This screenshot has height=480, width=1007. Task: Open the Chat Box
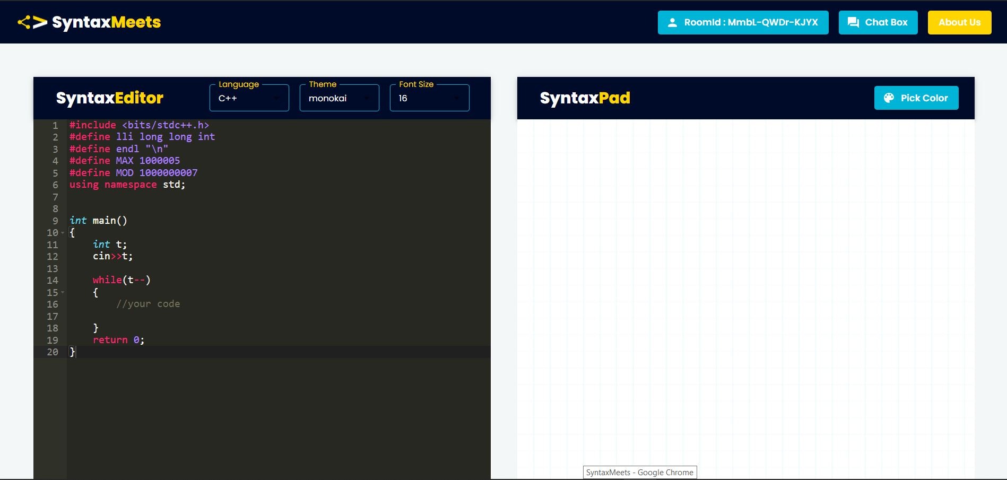click(x=878, y=22)
